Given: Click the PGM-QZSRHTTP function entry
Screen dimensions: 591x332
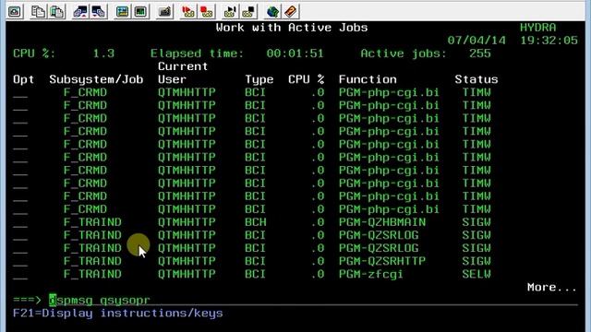Looking at the screenshot, I should tap(382, 261).
